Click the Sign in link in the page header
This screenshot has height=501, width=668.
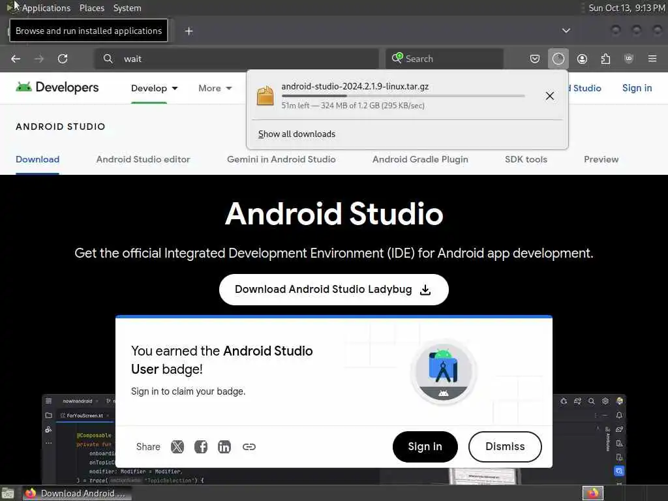[637, 88]
